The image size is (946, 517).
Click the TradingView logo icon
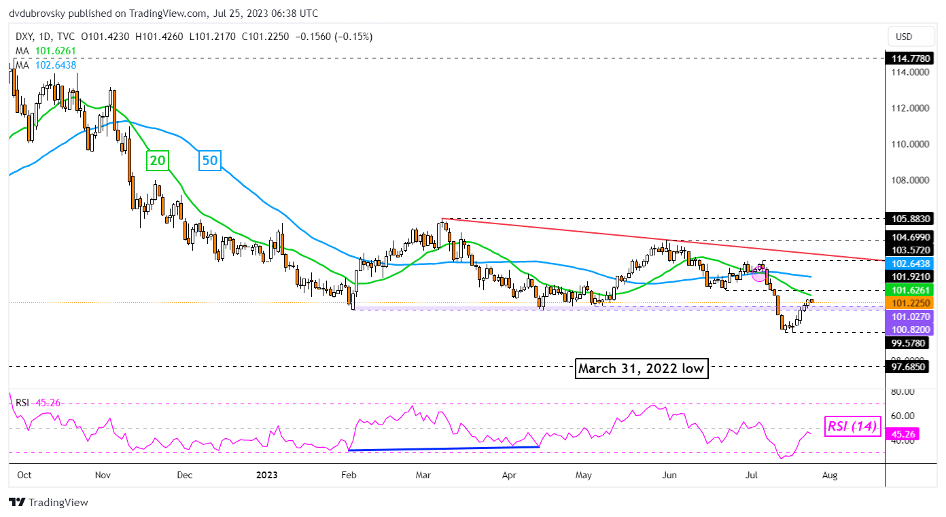point(17,503)
